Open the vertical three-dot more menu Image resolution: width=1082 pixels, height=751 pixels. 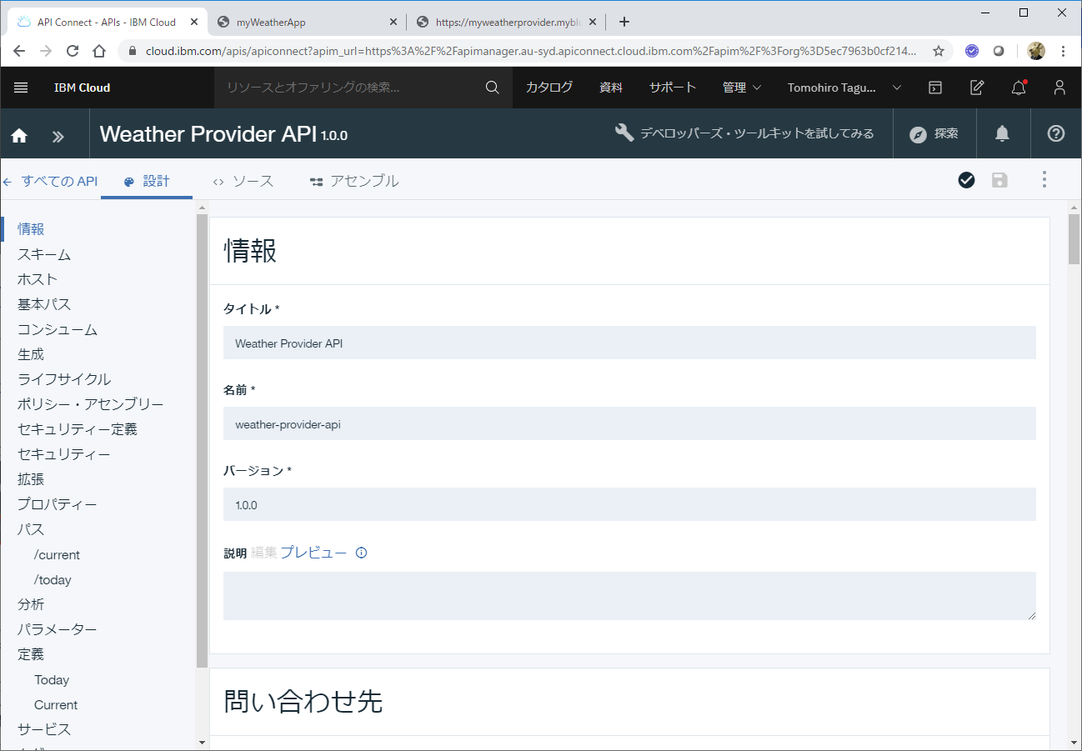click(x=1044, y=180)
